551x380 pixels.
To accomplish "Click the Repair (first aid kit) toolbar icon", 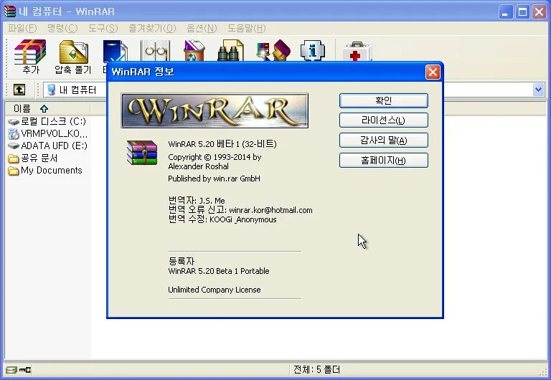I will pyautogui.click(x=357, y=52).
